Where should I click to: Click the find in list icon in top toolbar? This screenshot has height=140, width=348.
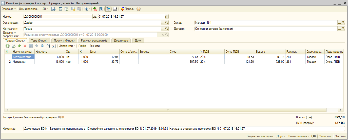53,9
